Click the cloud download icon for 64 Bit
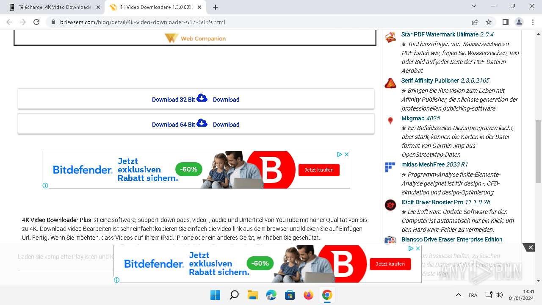Screen dimensions: 542x305 [x=202, y=123]
